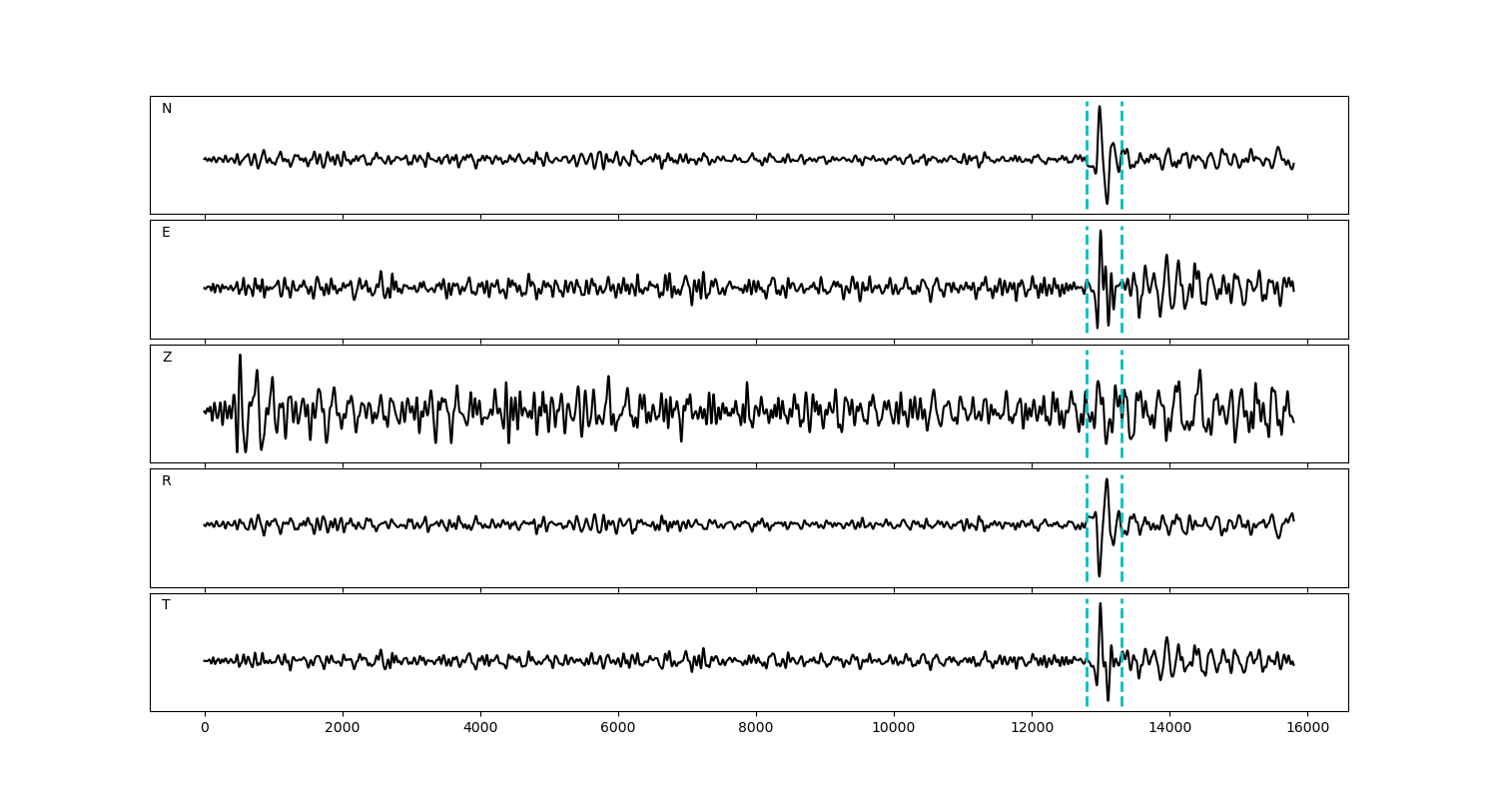Click the N component label
1498x799 pixels.
[167, 109]
